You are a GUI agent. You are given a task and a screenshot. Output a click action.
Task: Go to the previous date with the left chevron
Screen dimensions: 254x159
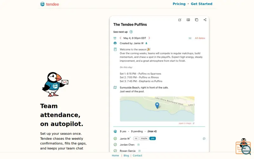120,38
